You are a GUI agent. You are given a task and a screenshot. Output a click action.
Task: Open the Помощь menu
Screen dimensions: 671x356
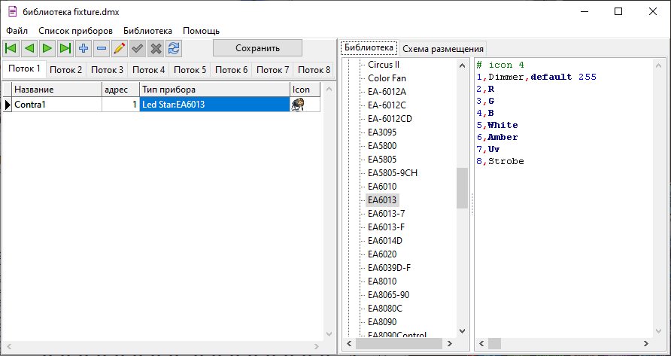pyautogui.click(x=201, y=31)
